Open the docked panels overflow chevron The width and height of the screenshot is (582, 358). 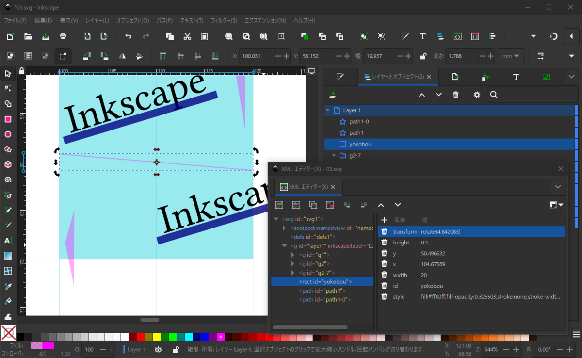click(571, 77)
